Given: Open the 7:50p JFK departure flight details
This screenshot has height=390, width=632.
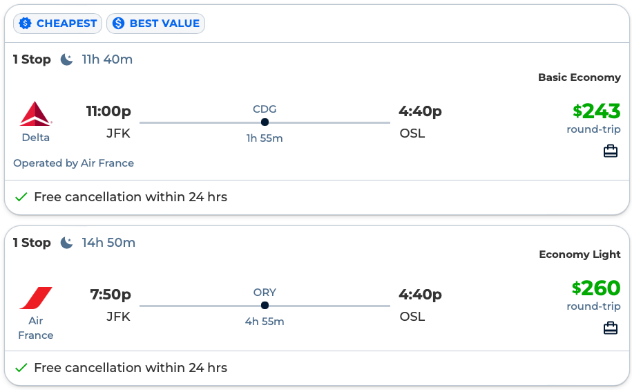Looking at the screenshot, I should [110, 295].
